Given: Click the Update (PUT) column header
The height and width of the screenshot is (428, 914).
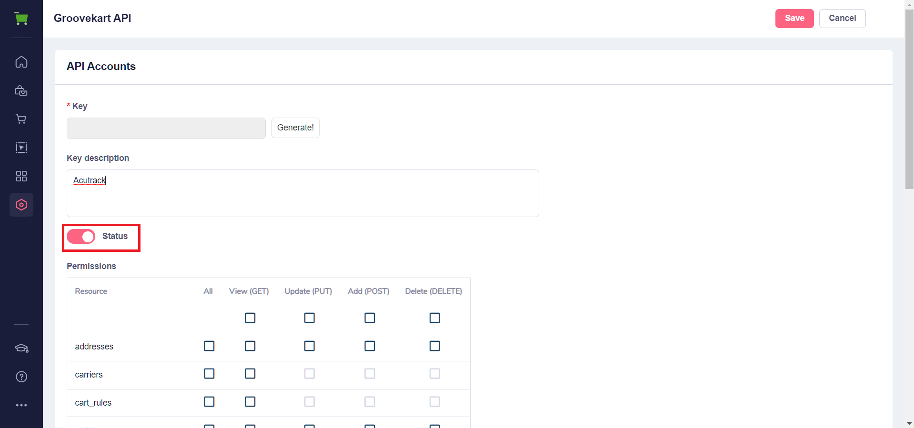Looking at the screenshot, I should tap(308, 291).
